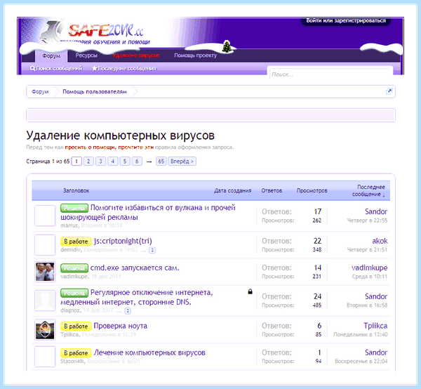The height and width of the screenshot is (389, 421).
Task: Go to page 6
Action: point(137,161)
